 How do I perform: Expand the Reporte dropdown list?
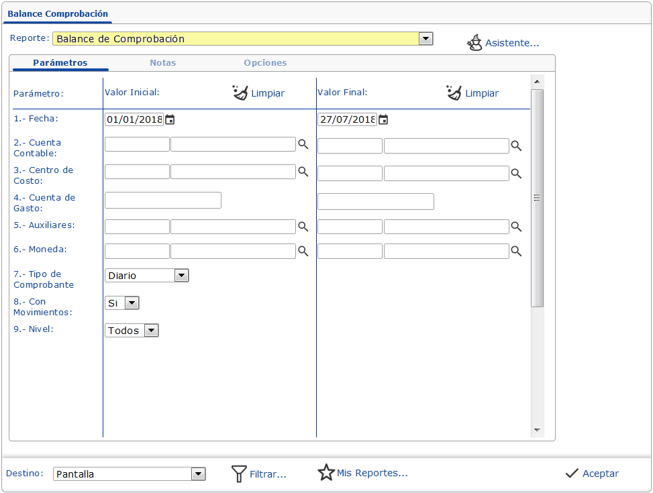click(x=425, y=39)
